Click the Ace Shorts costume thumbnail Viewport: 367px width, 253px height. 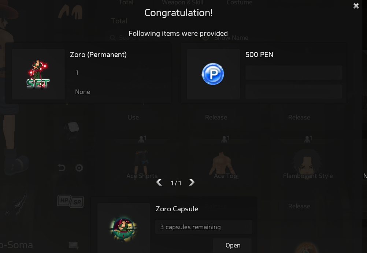coord(142,161)
